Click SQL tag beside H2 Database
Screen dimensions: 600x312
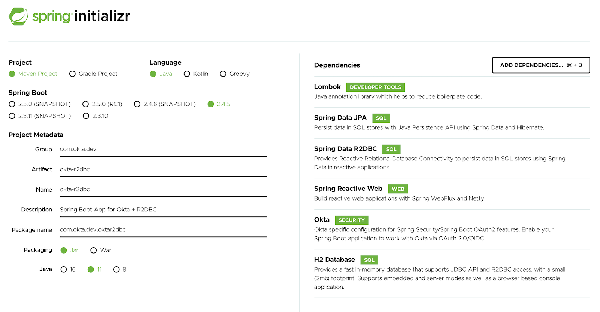pyautogui.click(x=369, y=260)
